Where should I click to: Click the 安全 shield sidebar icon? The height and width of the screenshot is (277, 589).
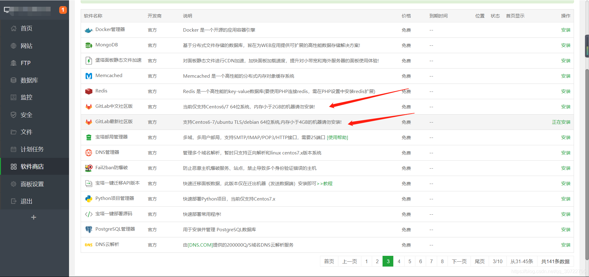pos(13,115)
